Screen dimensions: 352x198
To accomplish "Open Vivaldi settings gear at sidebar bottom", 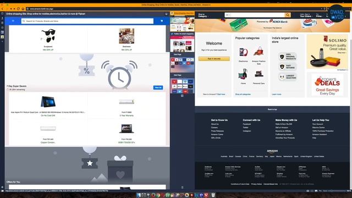I will [x=2, y=187].
